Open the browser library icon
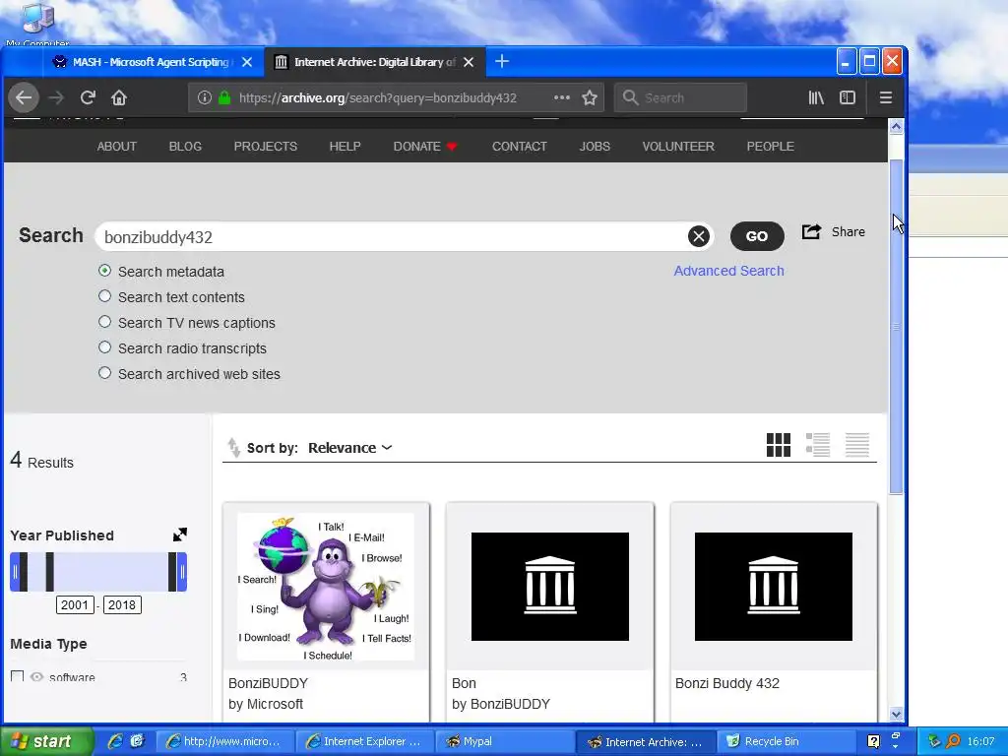Screen dimensions: 1008x756 [x=816, y=97]
